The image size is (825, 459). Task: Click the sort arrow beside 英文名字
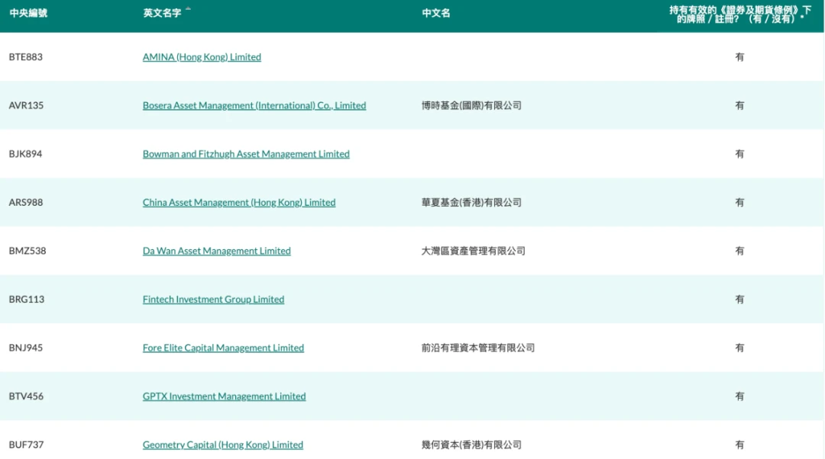[188, 9]
